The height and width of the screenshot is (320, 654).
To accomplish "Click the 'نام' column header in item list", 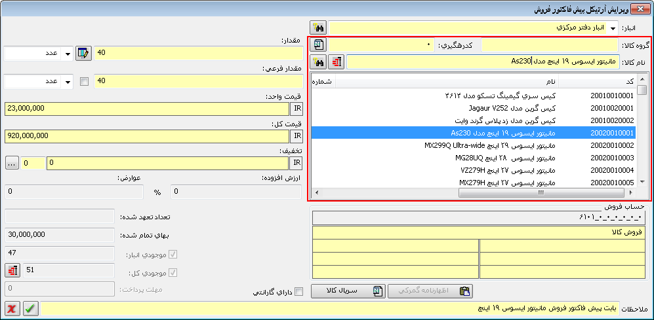I will tap(447, 82).
